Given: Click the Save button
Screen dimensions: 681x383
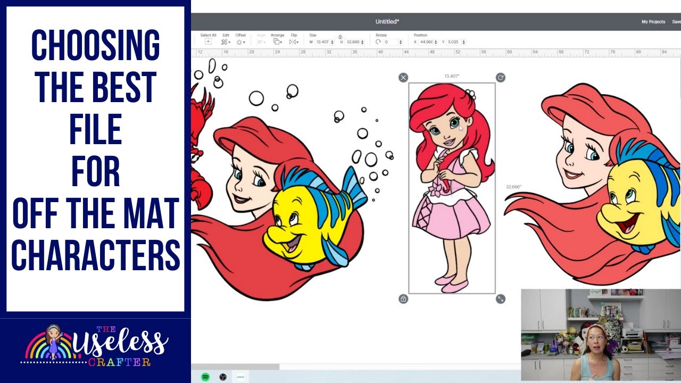Looking at the screenshot, I should (x=676, y=22).
